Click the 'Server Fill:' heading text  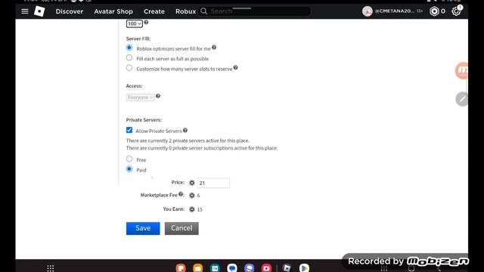tap(138, 39)
